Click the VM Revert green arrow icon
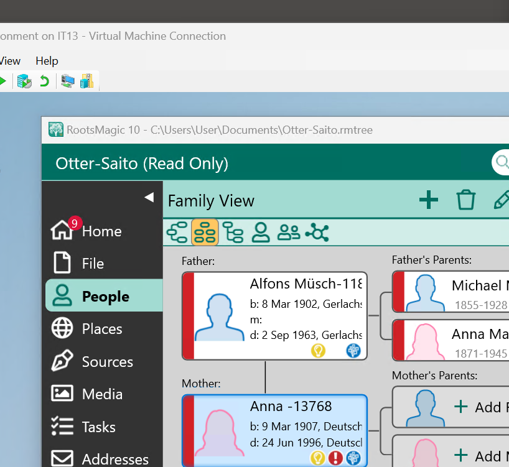509x467 pixels. pos(44,81)
